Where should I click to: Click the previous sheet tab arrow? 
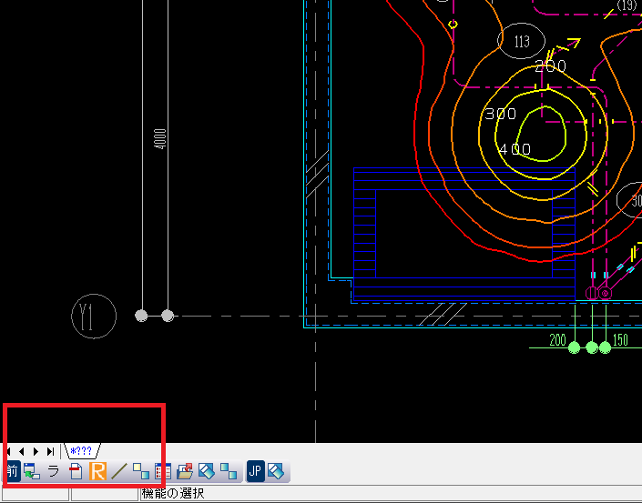click(x=22, y=451)
